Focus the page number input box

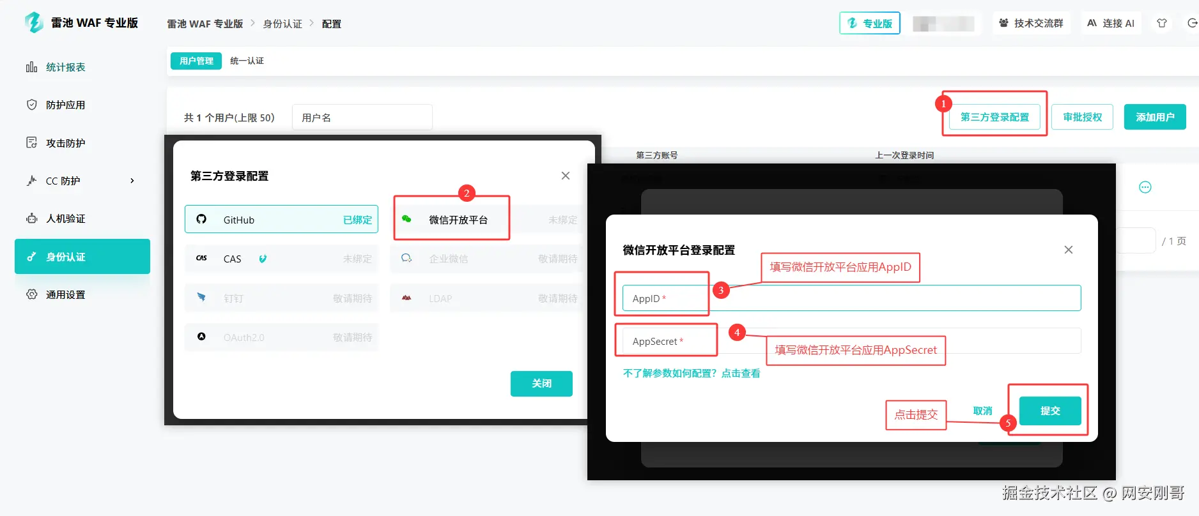coord(1136,241)
